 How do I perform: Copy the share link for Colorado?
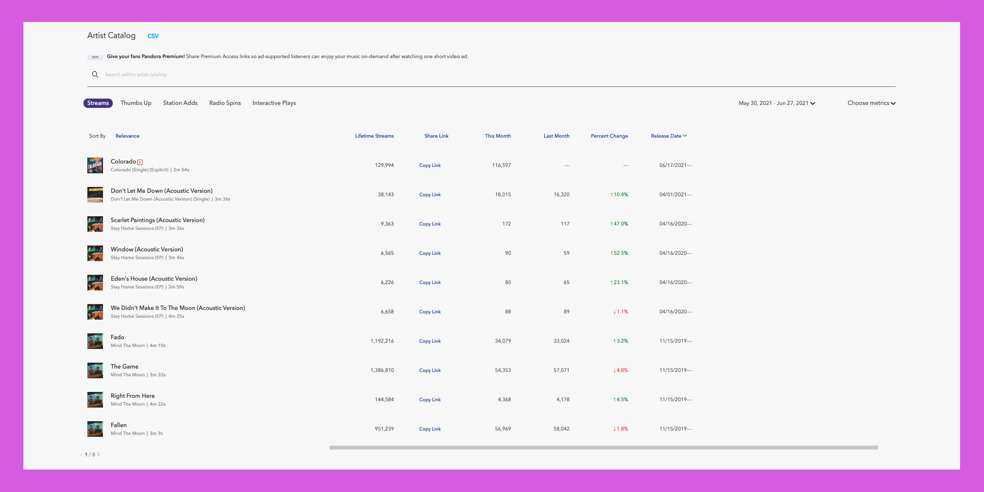pos(430,165)
